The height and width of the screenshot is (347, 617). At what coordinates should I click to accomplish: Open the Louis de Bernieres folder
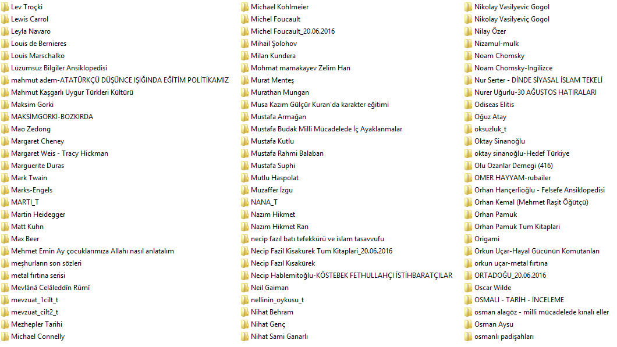point(38,44)
